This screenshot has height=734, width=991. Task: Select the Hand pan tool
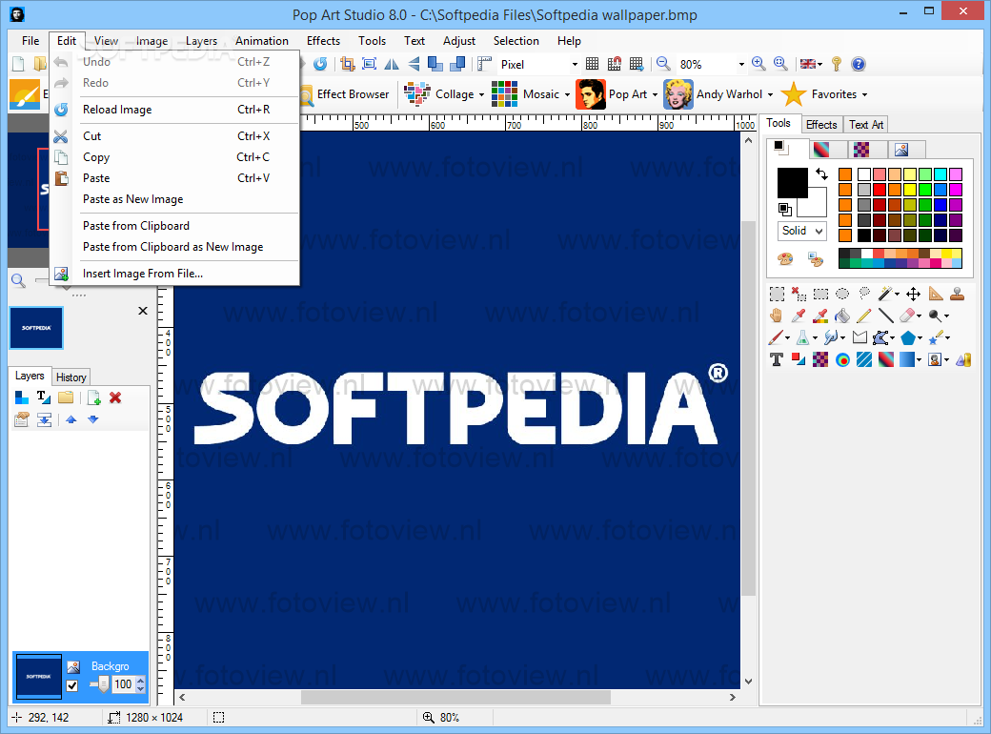click(x=777, y=315)
